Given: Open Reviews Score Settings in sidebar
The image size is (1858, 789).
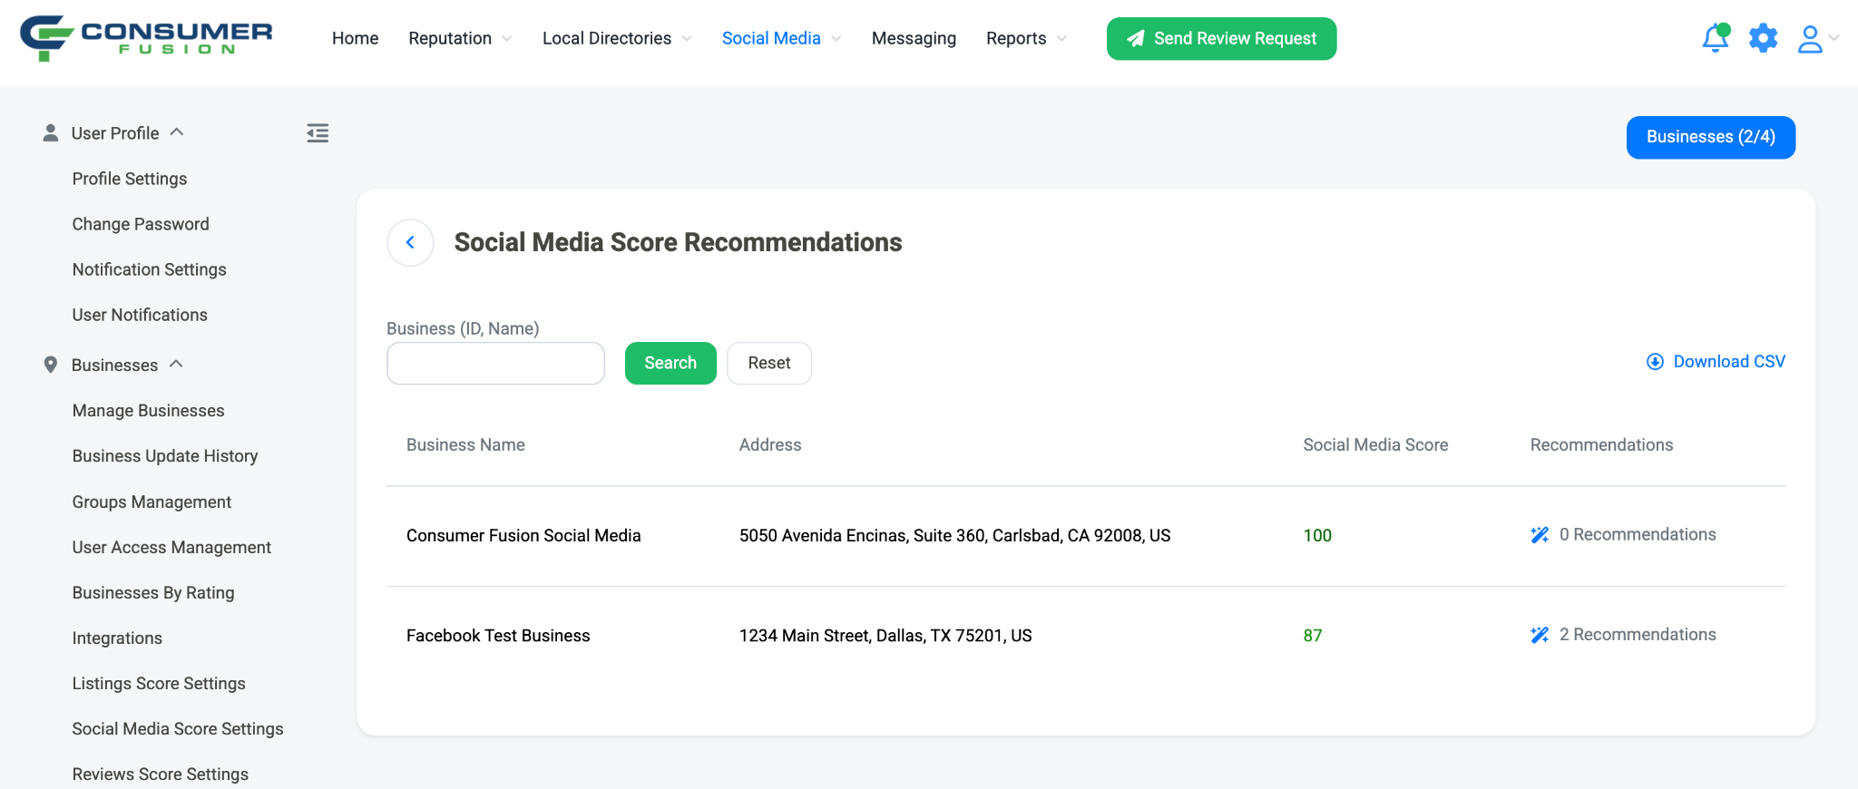Looking at the screenshot, I should click(x=161, y=774).
